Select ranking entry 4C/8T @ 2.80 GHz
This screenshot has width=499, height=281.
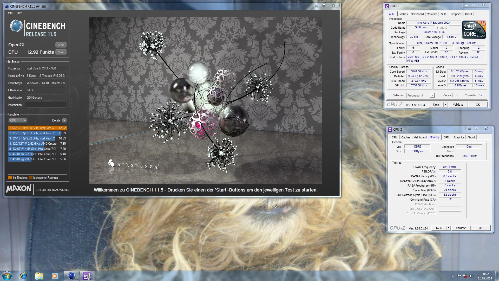pos(38,159)
